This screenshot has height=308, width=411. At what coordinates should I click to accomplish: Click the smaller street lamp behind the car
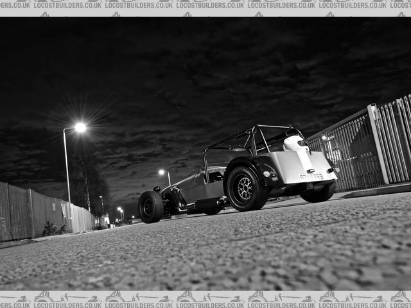coord(162,172)
